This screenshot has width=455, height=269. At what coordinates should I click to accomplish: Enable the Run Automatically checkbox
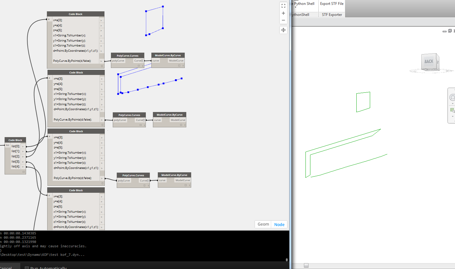27,267
